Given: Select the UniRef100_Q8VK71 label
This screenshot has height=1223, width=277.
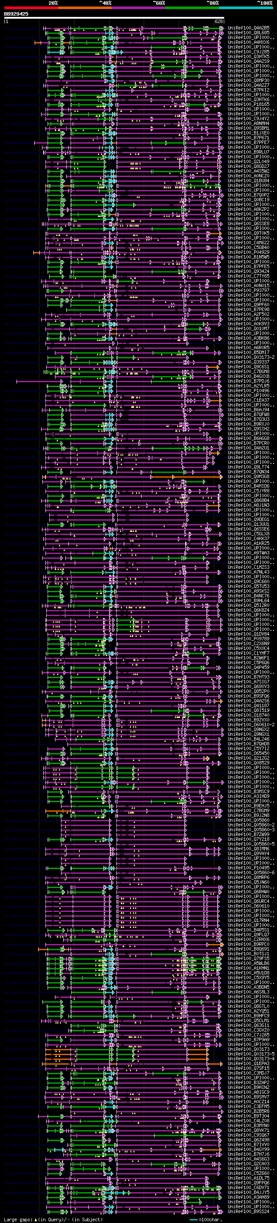Looking at the screenshot, I should click(x=248, y=1131).
